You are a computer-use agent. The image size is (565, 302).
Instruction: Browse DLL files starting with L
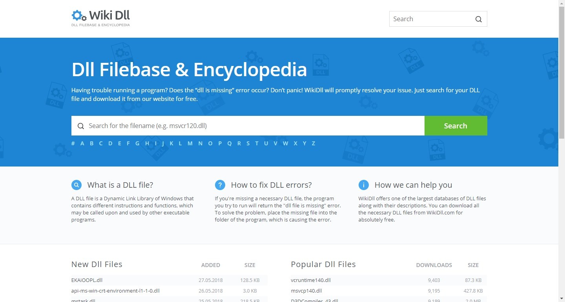pyautogui.click(x=180, y=143)
